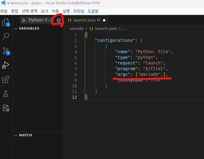Click line number 1 in gutter

(x=75, y=35)
